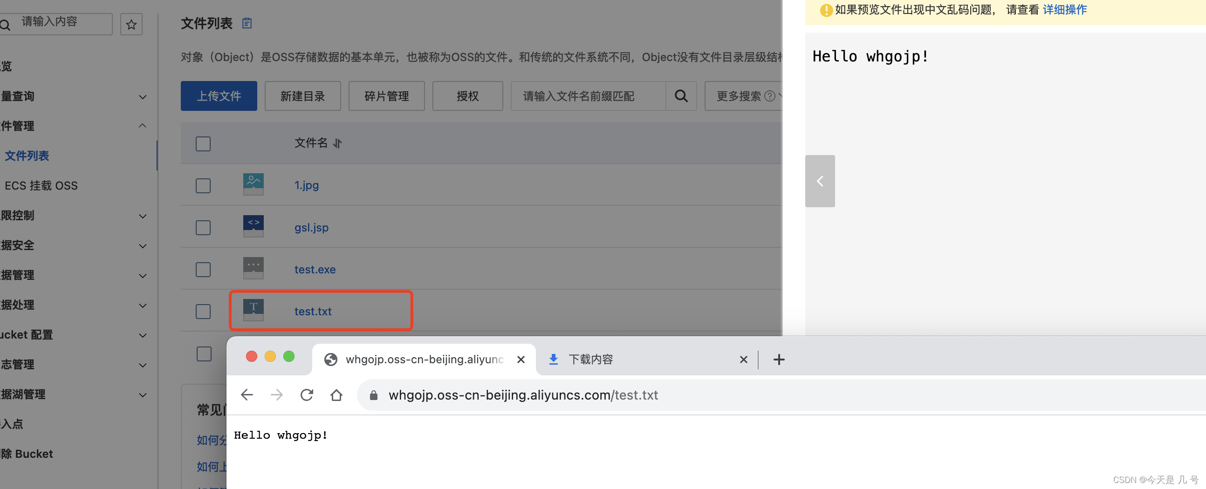The image size is (1206, 489).
Task: Click the search magnifier button for file prefix
Action: (x=681, y=96)
